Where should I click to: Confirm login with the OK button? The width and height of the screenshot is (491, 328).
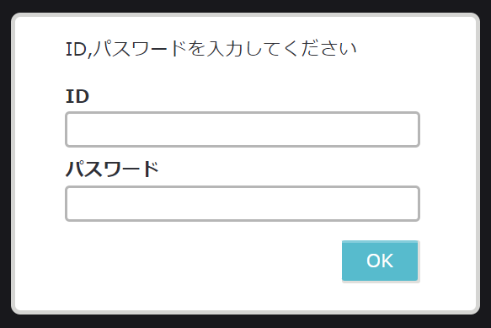pos(380,261)
